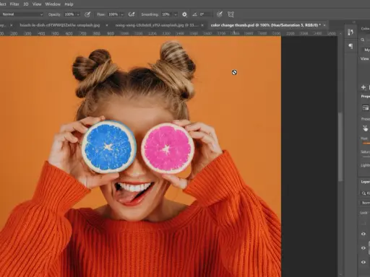370x277 pixels.
Task: Open the Help menu
Action: [69, 4]
